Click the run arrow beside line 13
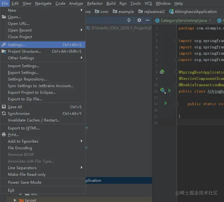The width and height of the screenshot is (224, 202). coord(166,103)
